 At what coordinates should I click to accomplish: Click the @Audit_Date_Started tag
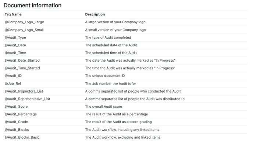click(22, 61)
